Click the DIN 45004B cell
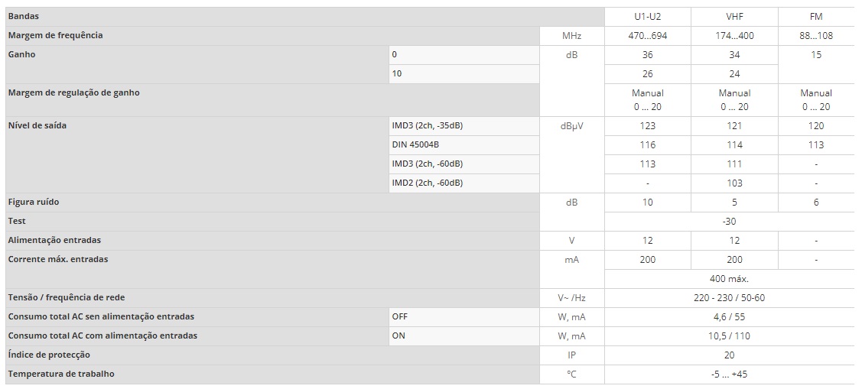Viewport: 862px width, 389px height. coord(464,145)
